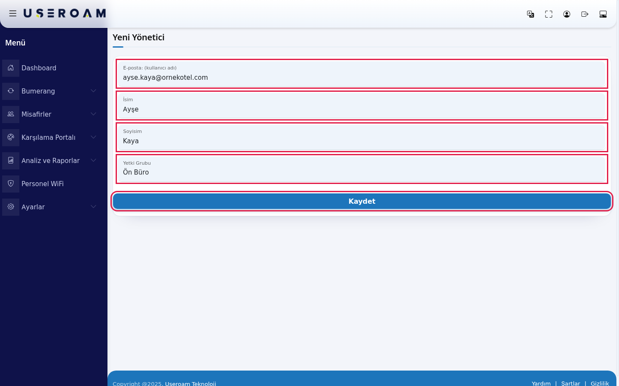619x386 pixels.
Task: Click the Misafirler people icon
Action: 11,114
